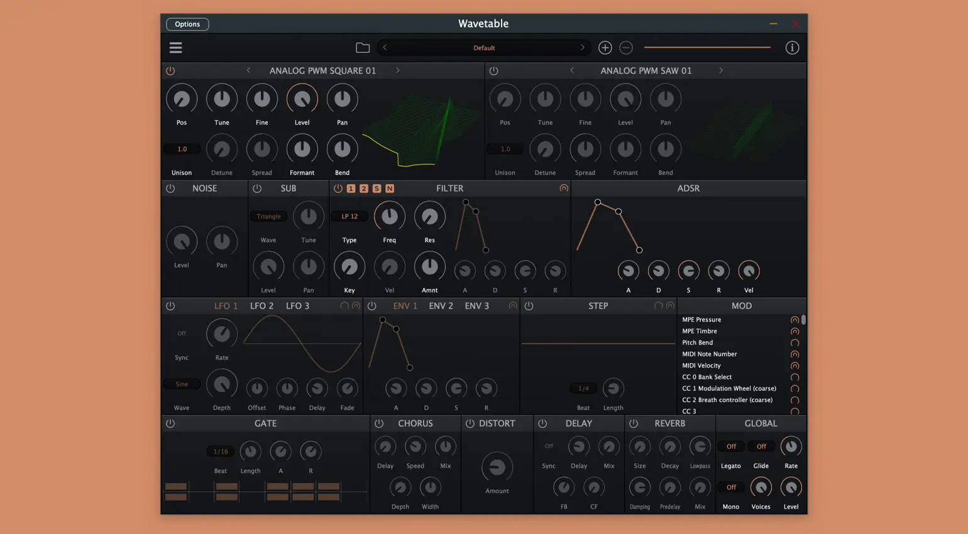Screen dimensions: 968x534
Task: Select Pitch Bend in the MOD list
Action: tap(698, 343)
